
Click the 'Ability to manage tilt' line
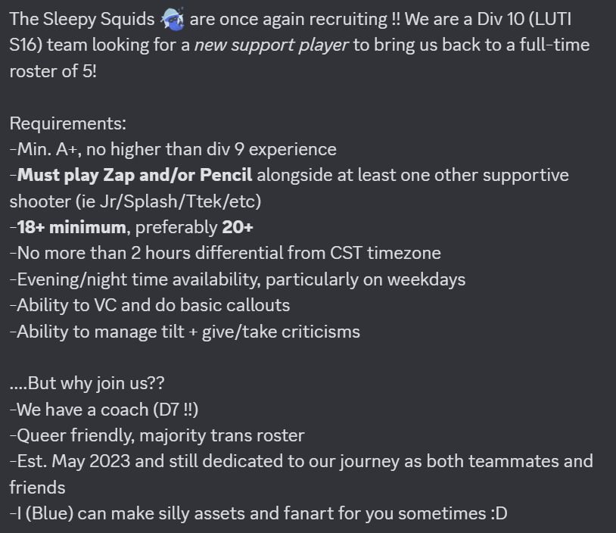(185, 332)
